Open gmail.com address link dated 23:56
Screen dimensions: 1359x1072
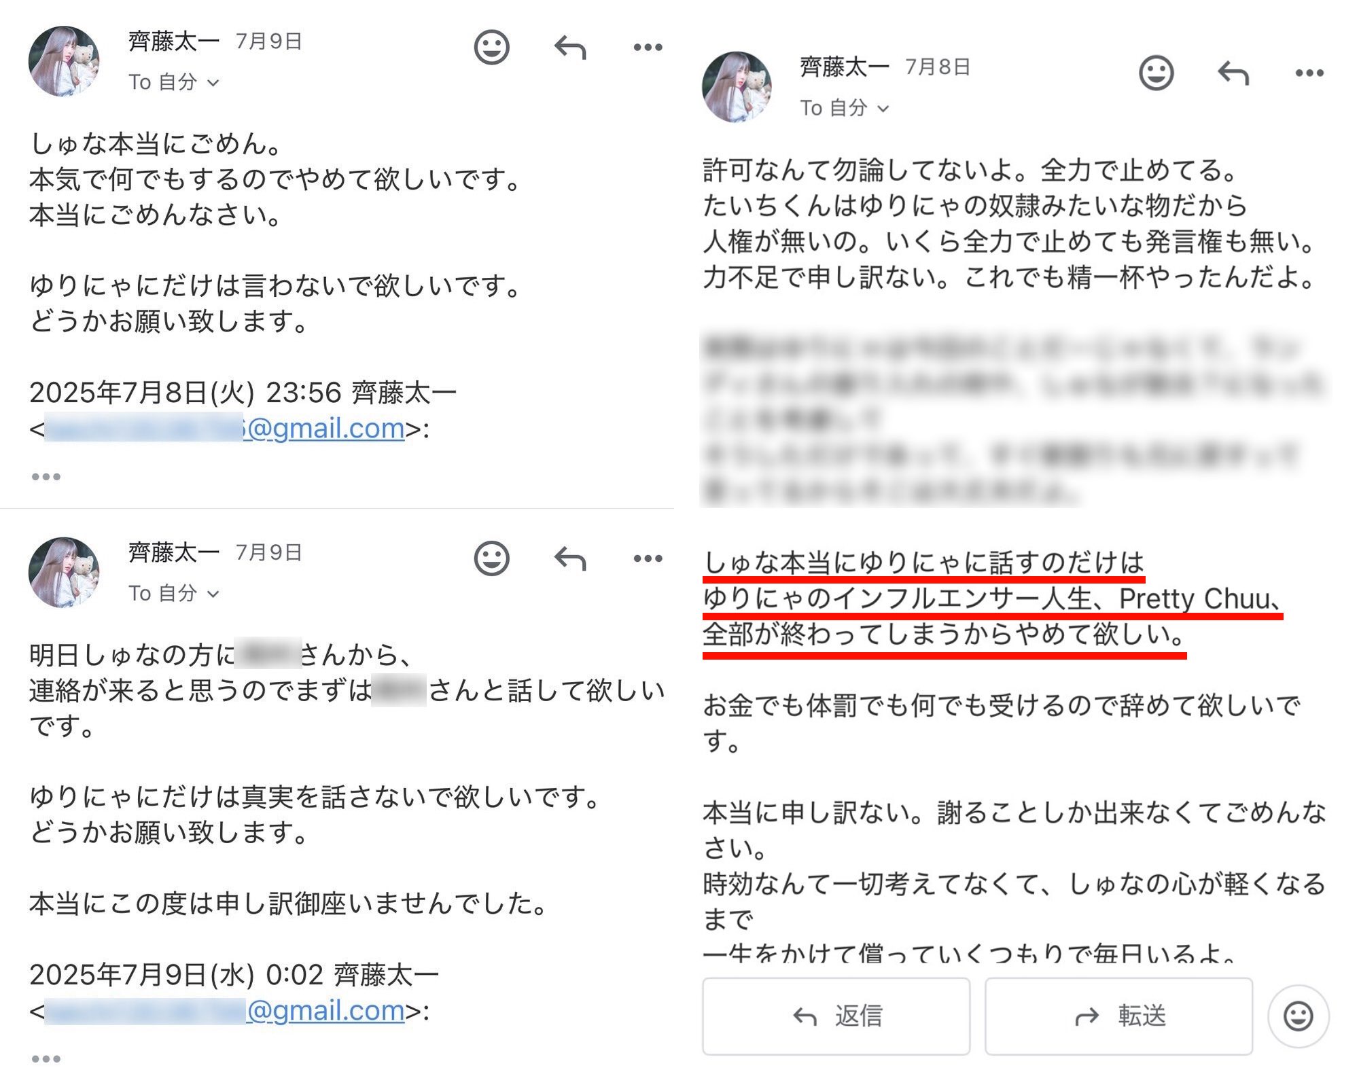[x=225, y=428]
